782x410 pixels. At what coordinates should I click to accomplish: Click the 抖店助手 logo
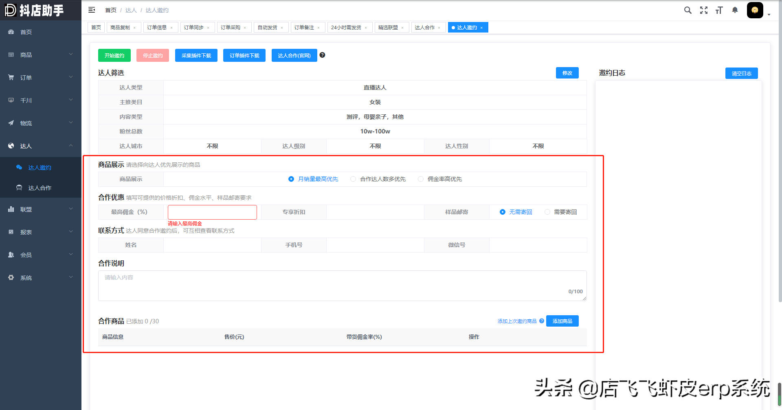[34, 10]
